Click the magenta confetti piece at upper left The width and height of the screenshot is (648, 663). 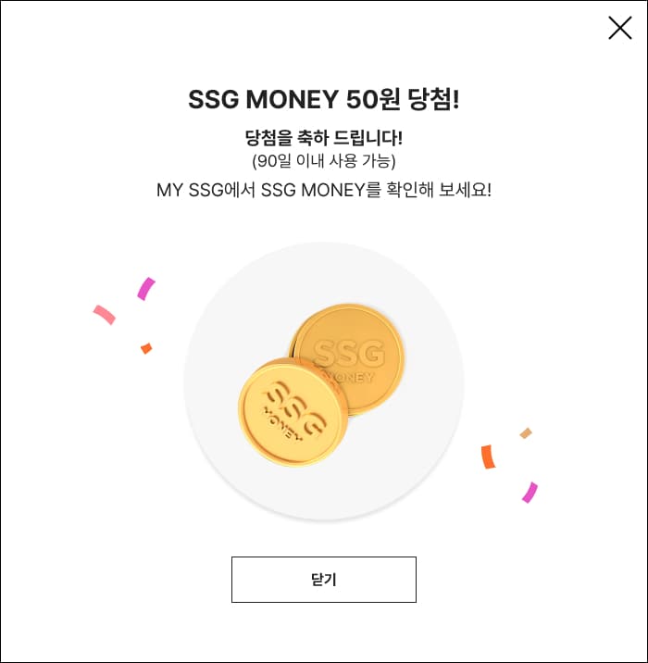(x=146, y=289)
